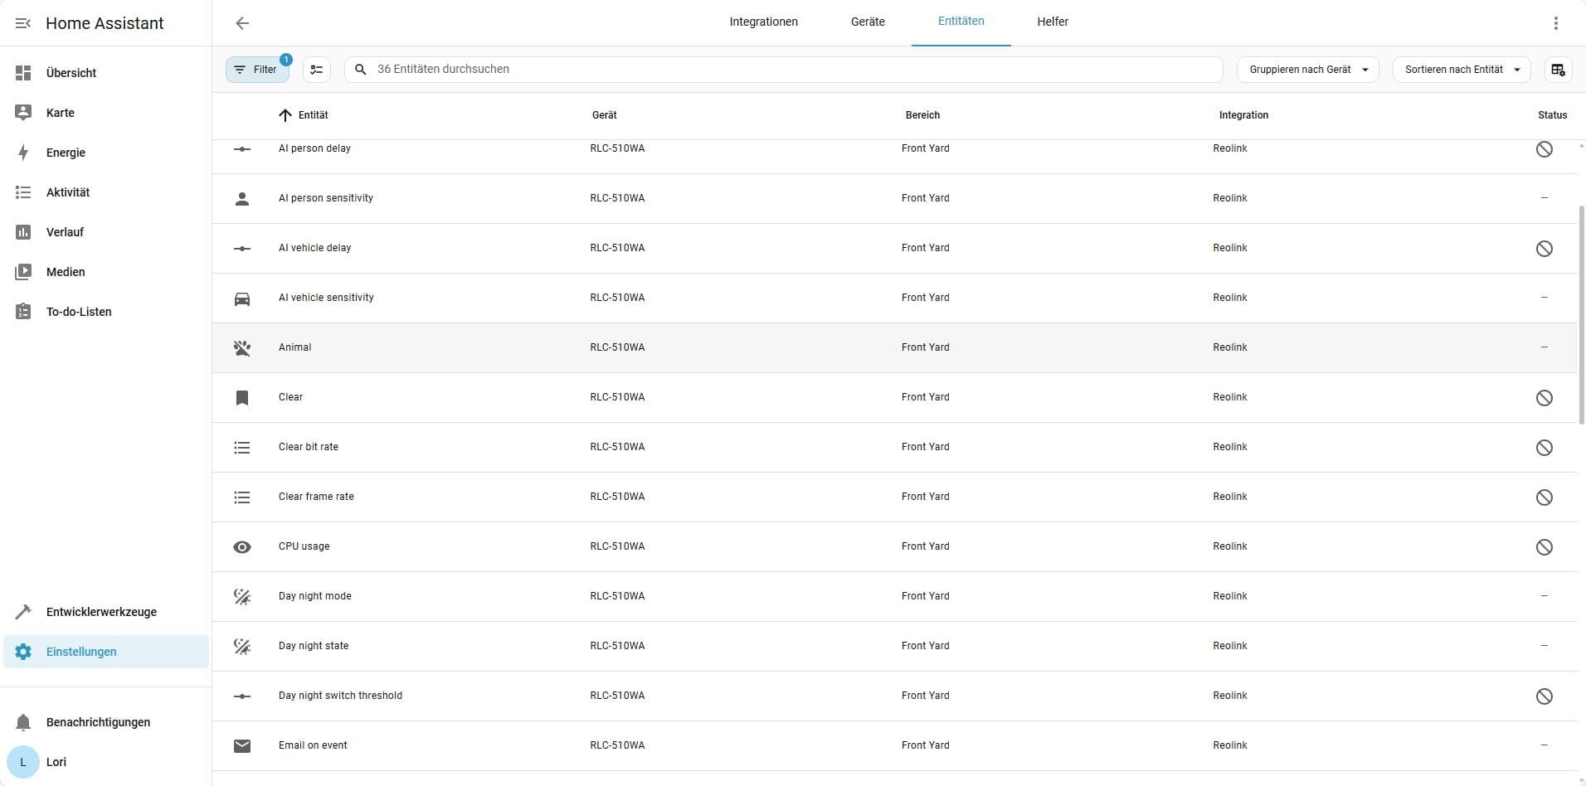The image size is (1586, 786).
Task: Open three-dot overflow menu
Action: pyautogui.click(x=1556, y=23)
